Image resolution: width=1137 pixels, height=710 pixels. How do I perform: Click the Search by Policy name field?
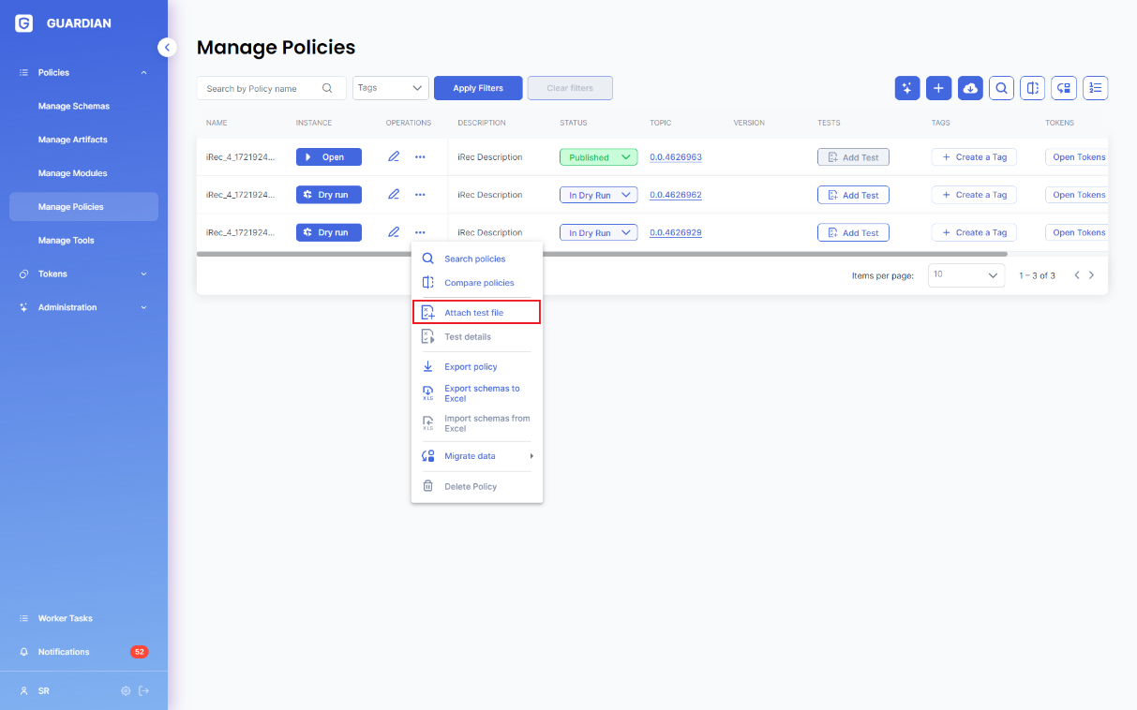tap(262, 89)
